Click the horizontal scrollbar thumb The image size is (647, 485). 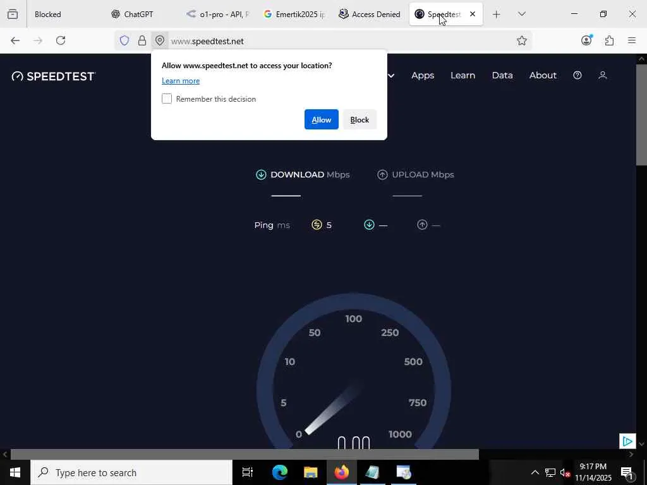click(x=245, y=455)
